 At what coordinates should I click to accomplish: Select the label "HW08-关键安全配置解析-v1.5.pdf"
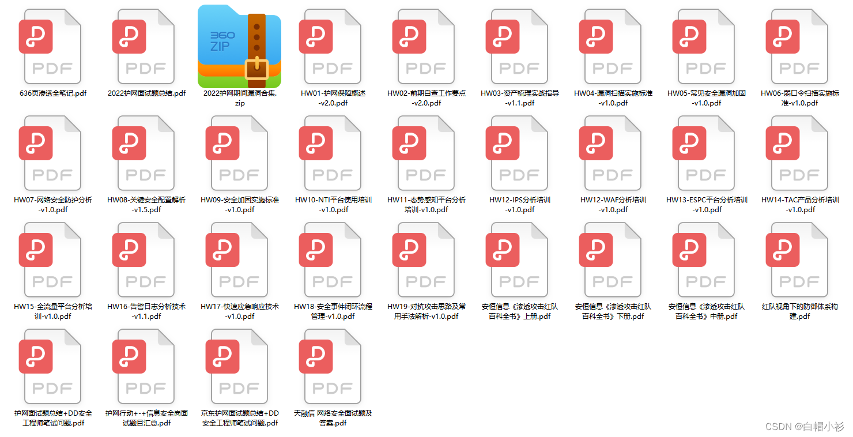[x=146, y=205]
